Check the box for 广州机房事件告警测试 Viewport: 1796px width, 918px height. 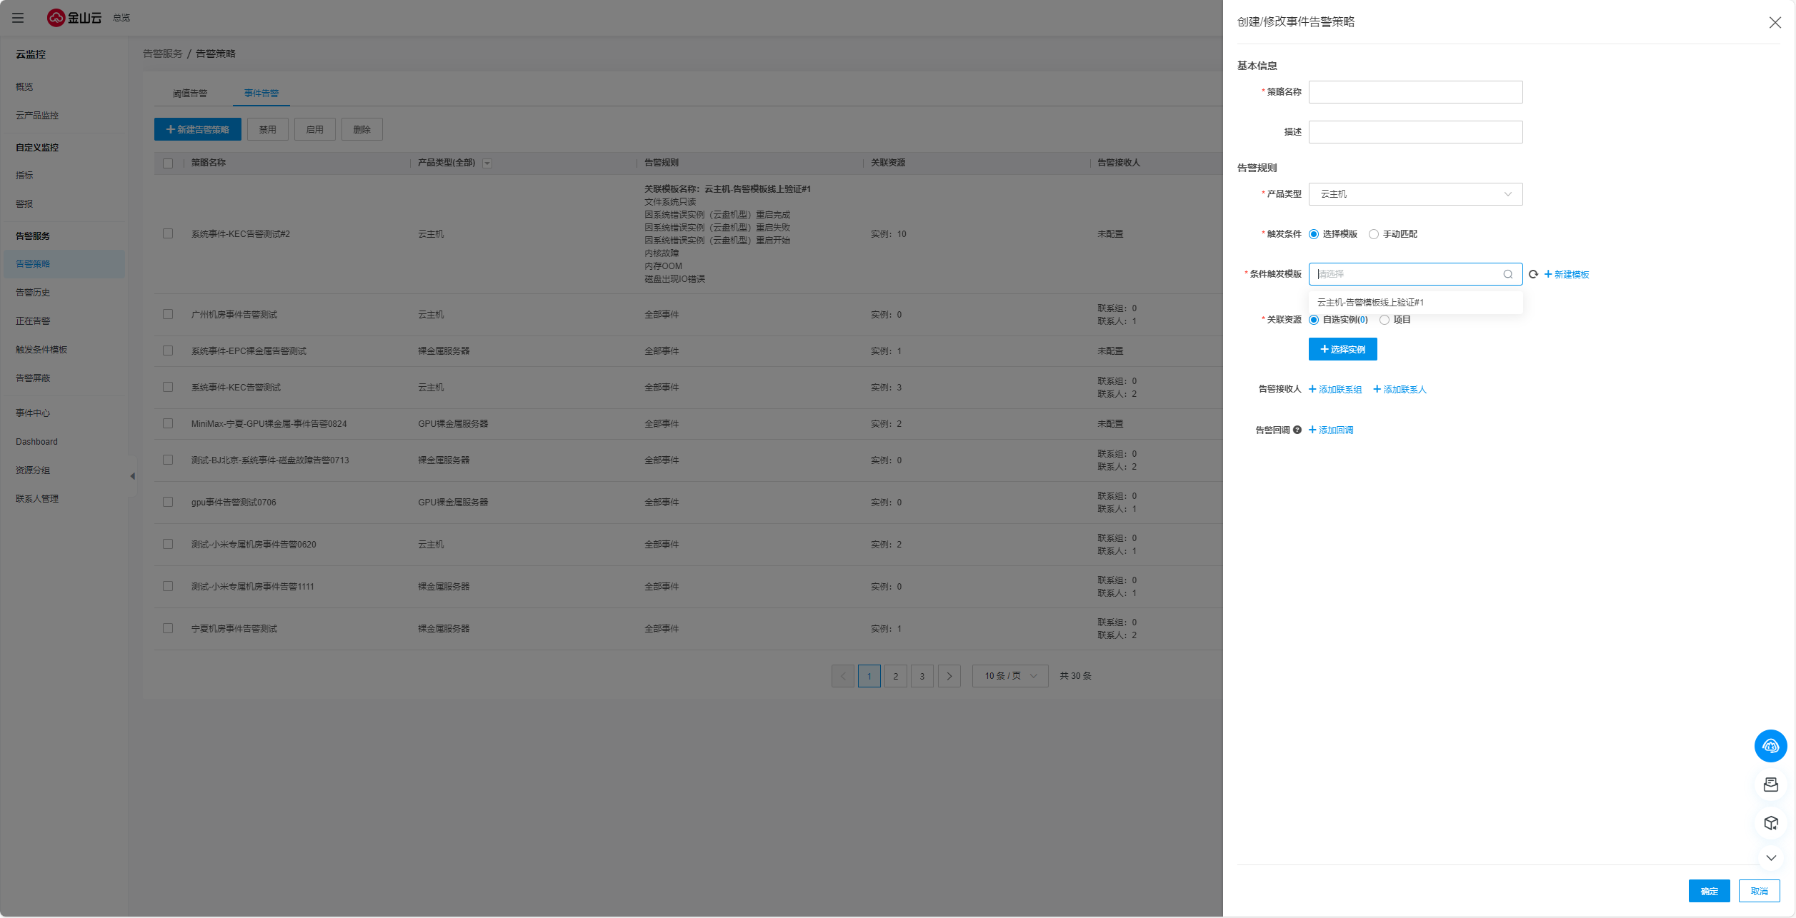tap(168, 314)
